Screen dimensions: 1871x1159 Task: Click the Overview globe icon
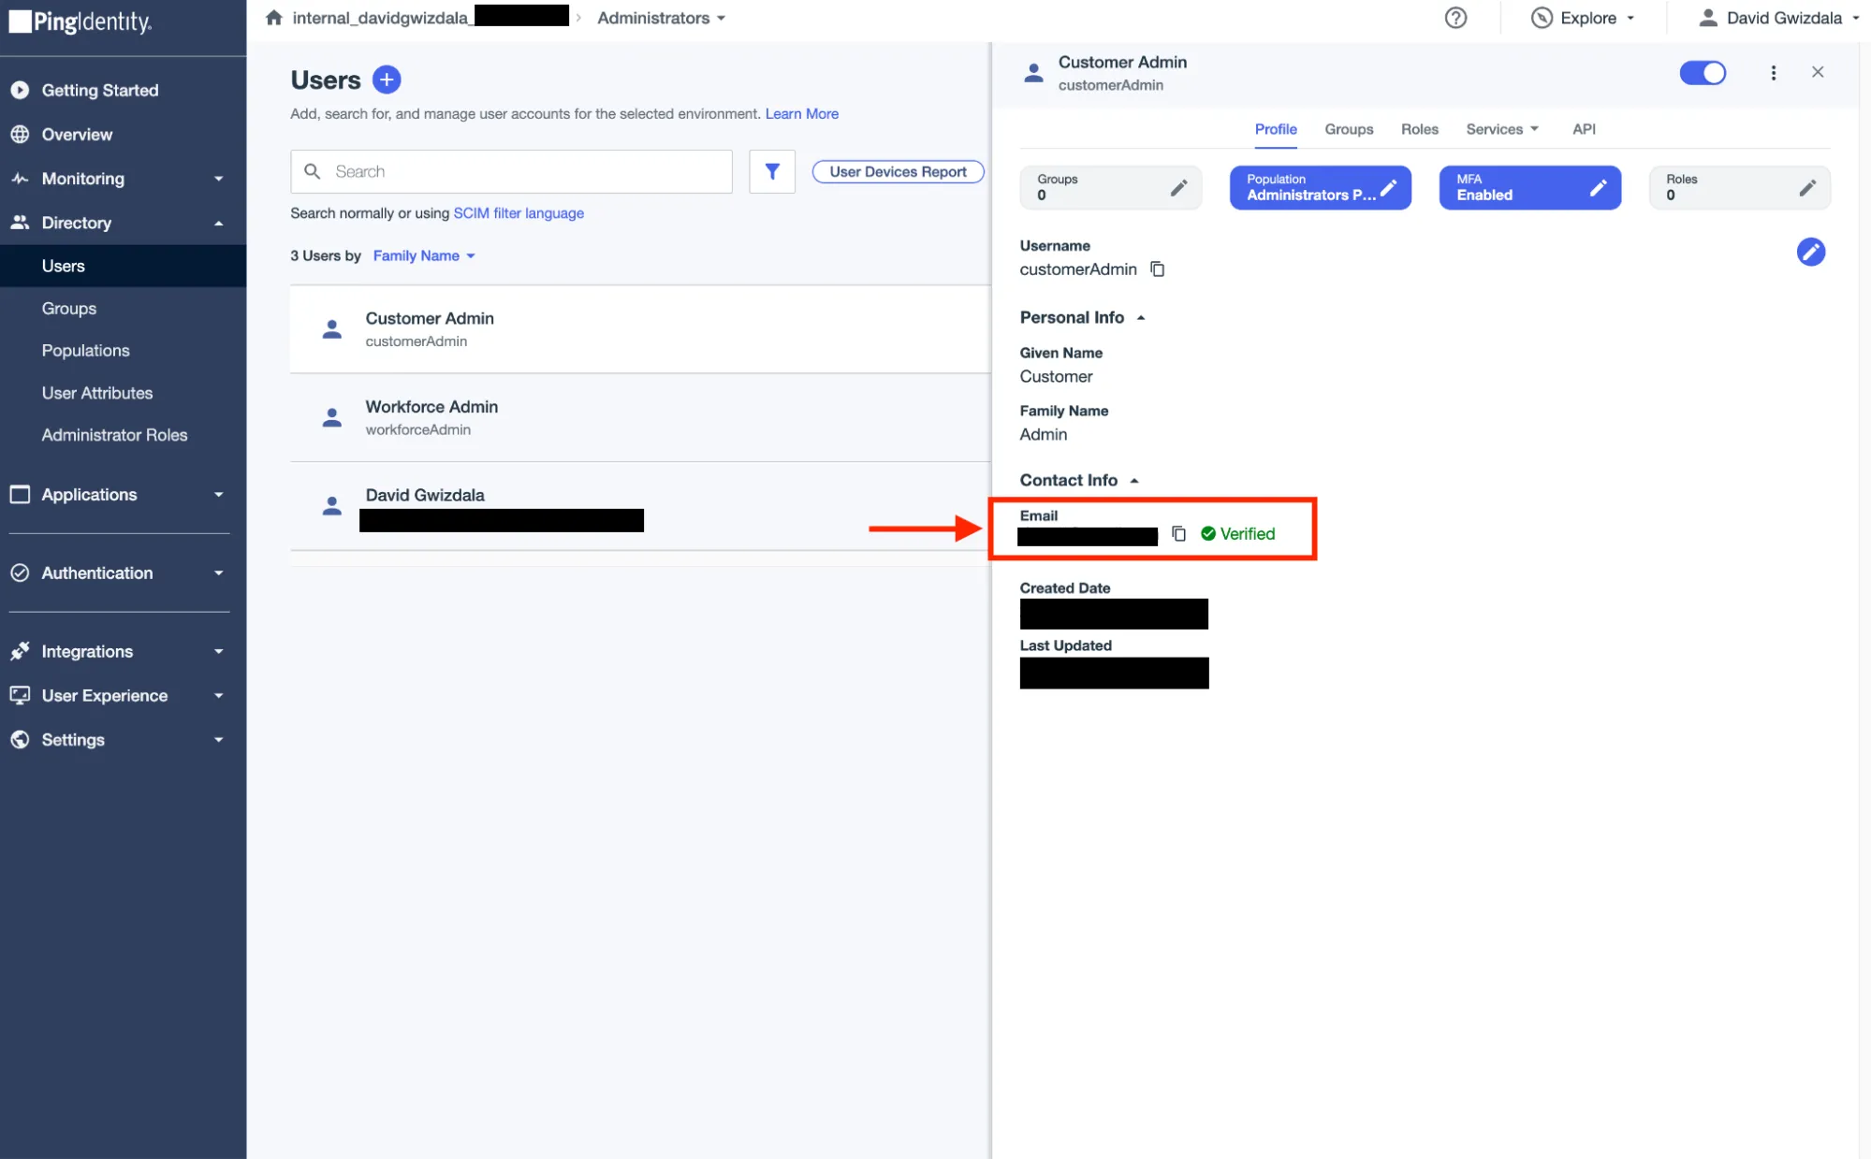20,134
